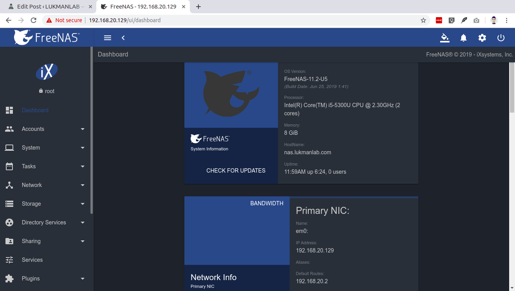The width and height of the screenshot is (515, 291).
Task: Click the System laptop icon
Action: click(x=9, y=148)
